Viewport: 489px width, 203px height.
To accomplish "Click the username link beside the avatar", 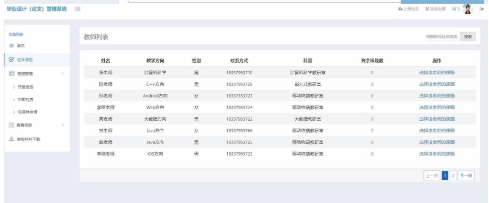I will click(456, 9).
